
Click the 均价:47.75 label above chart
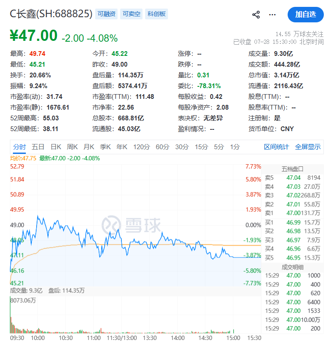tap(23, 158)
